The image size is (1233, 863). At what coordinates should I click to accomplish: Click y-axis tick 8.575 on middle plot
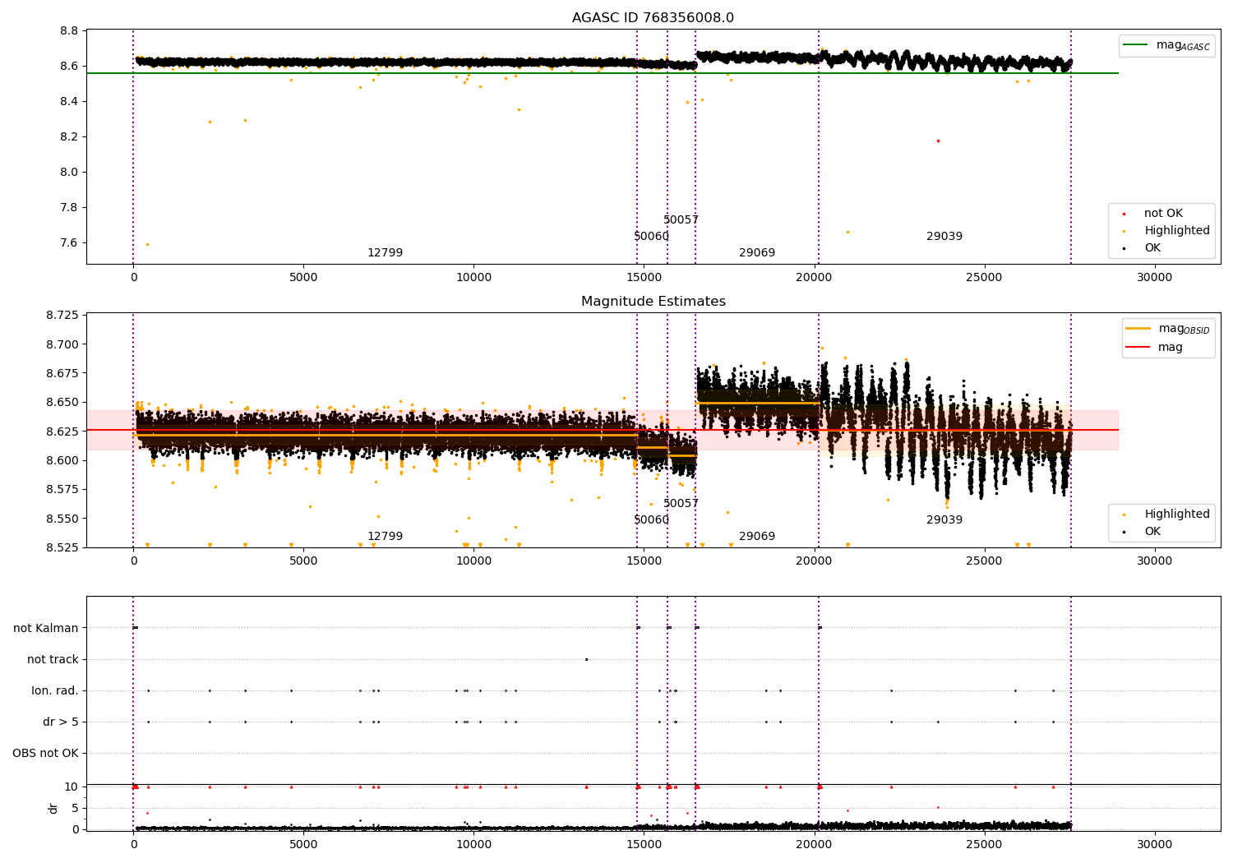62,490
